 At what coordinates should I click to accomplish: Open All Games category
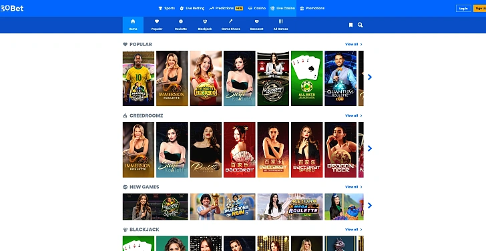[281, 25]
